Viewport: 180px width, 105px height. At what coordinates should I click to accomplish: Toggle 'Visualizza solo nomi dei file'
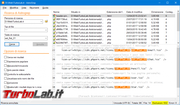(x=5, y=78)
